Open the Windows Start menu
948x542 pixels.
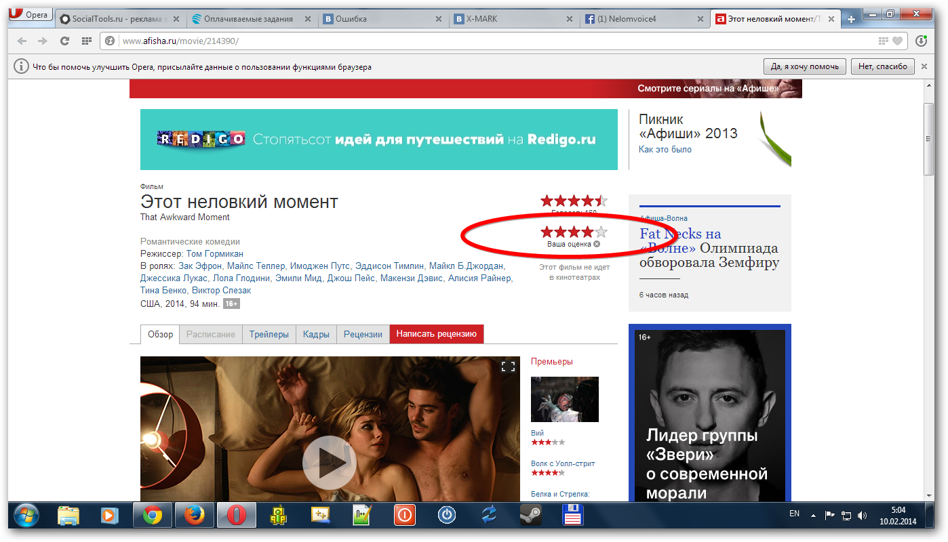coord(26,516)
